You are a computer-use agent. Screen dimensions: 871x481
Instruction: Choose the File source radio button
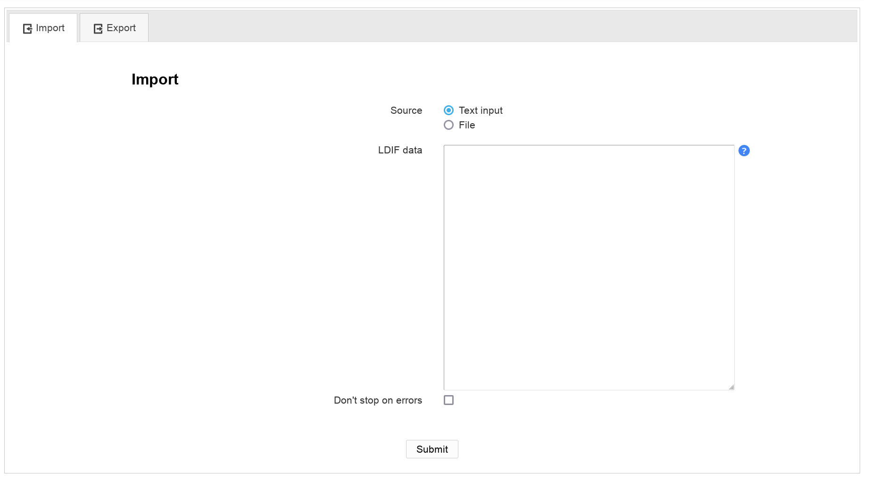[x=448, y=125]
